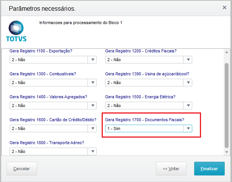Go back with the Voltar button
This screenshot has height=182, width=232.
tap(171, 169)
